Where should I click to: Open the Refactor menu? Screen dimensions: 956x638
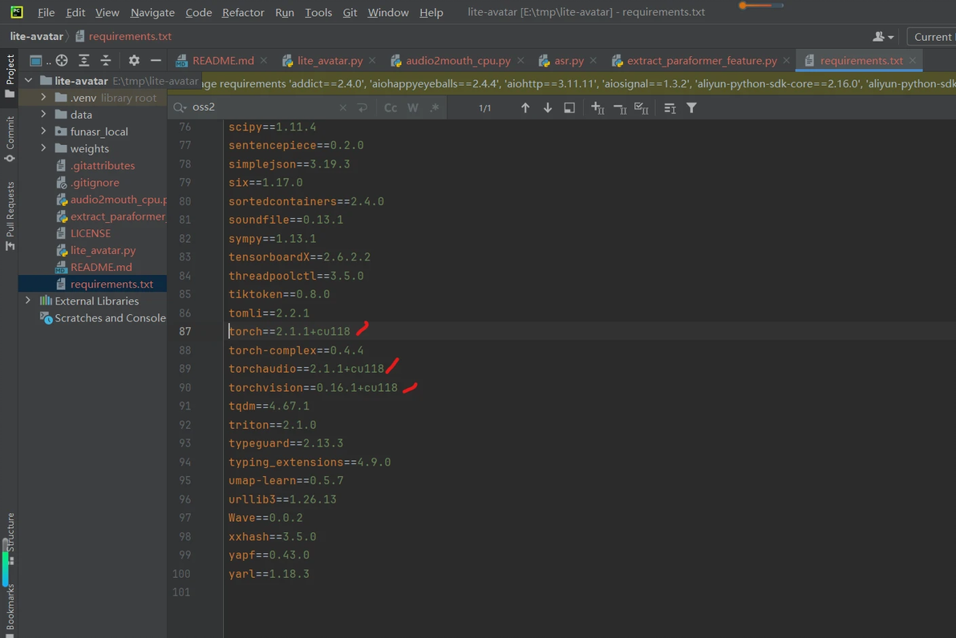tap(242, 12)
